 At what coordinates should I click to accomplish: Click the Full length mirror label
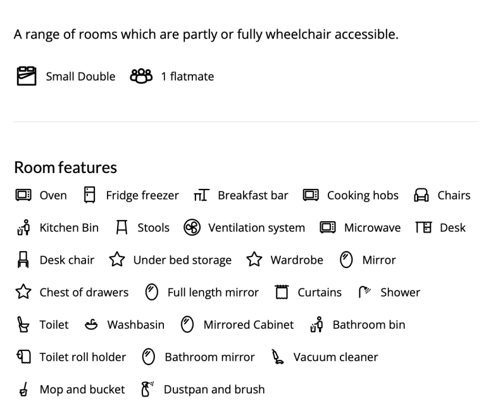213,292
